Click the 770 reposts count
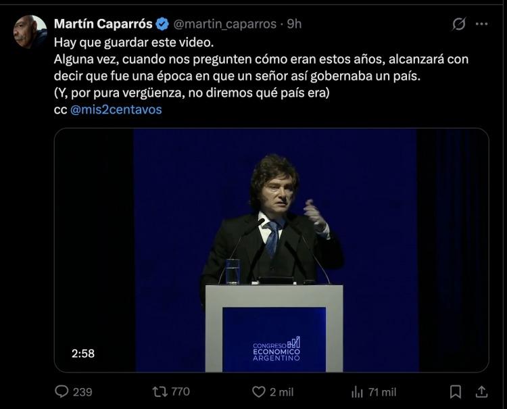 (180, 391)
